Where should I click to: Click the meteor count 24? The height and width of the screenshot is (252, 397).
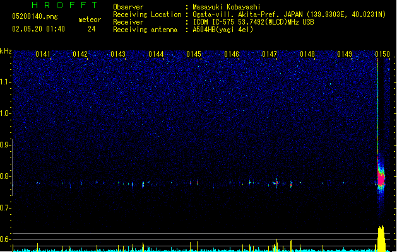pyautogui.click(x=92, y=29)
